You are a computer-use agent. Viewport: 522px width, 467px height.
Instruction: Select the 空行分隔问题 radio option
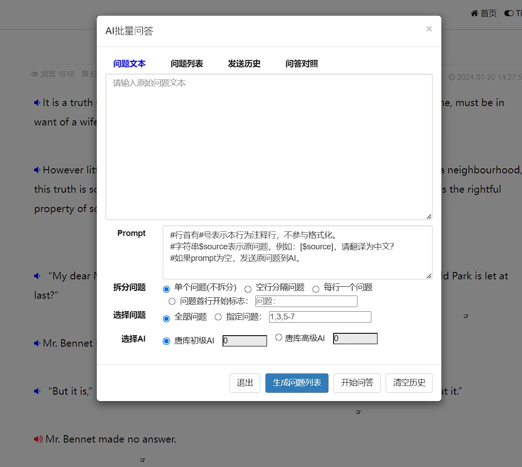(x=248, y=289)
